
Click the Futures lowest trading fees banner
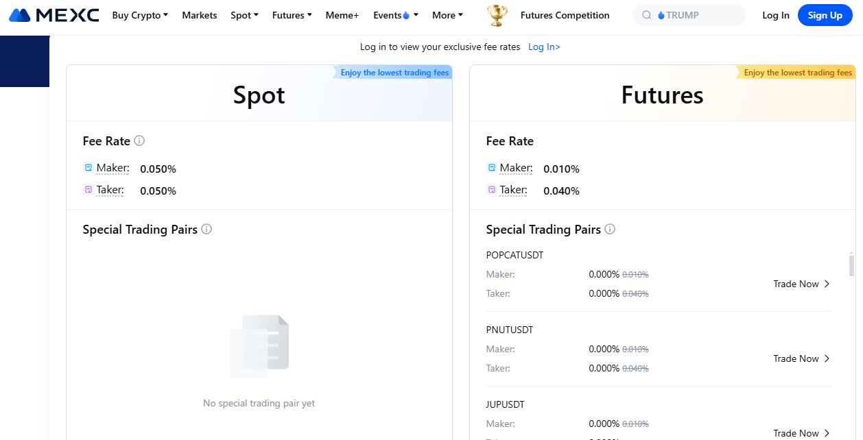point(797,73)
